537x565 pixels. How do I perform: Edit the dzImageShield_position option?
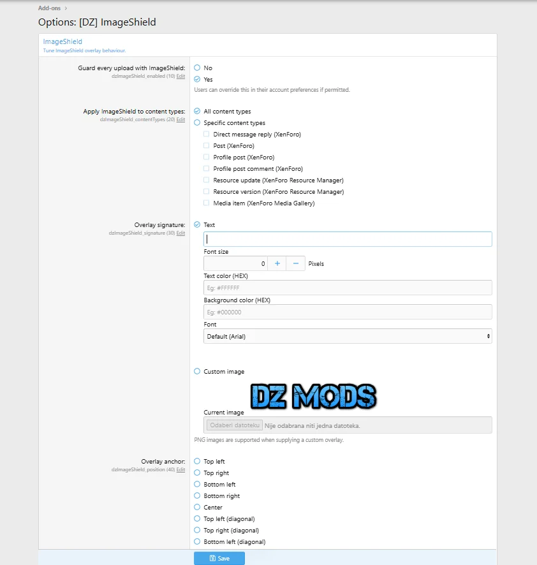pyautogui.click(x=180, y=470)
